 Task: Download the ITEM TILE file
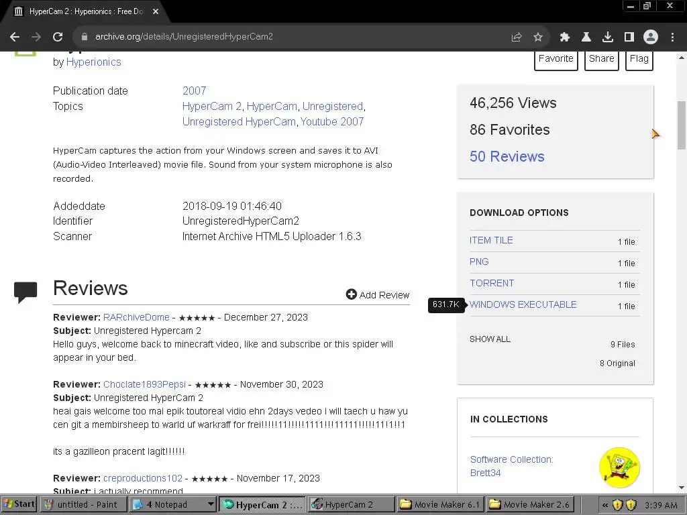[491, 241]
